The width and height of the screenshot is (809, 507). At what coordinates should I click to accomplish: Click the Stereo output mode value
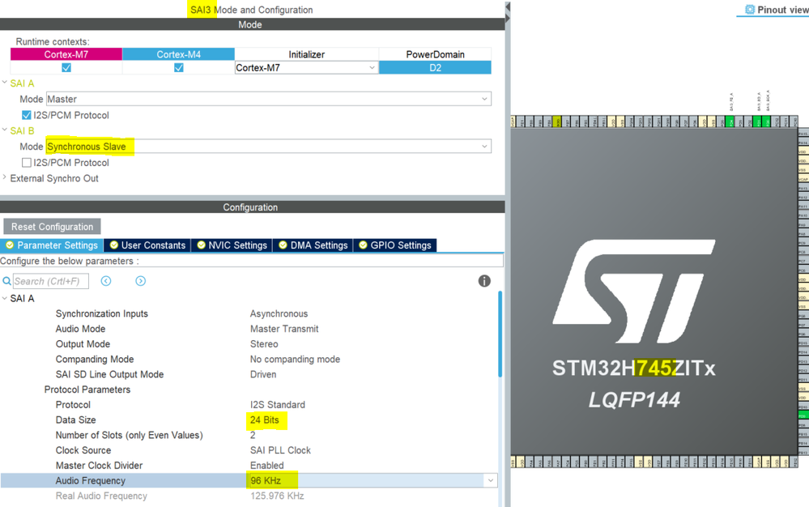(264, 344)
